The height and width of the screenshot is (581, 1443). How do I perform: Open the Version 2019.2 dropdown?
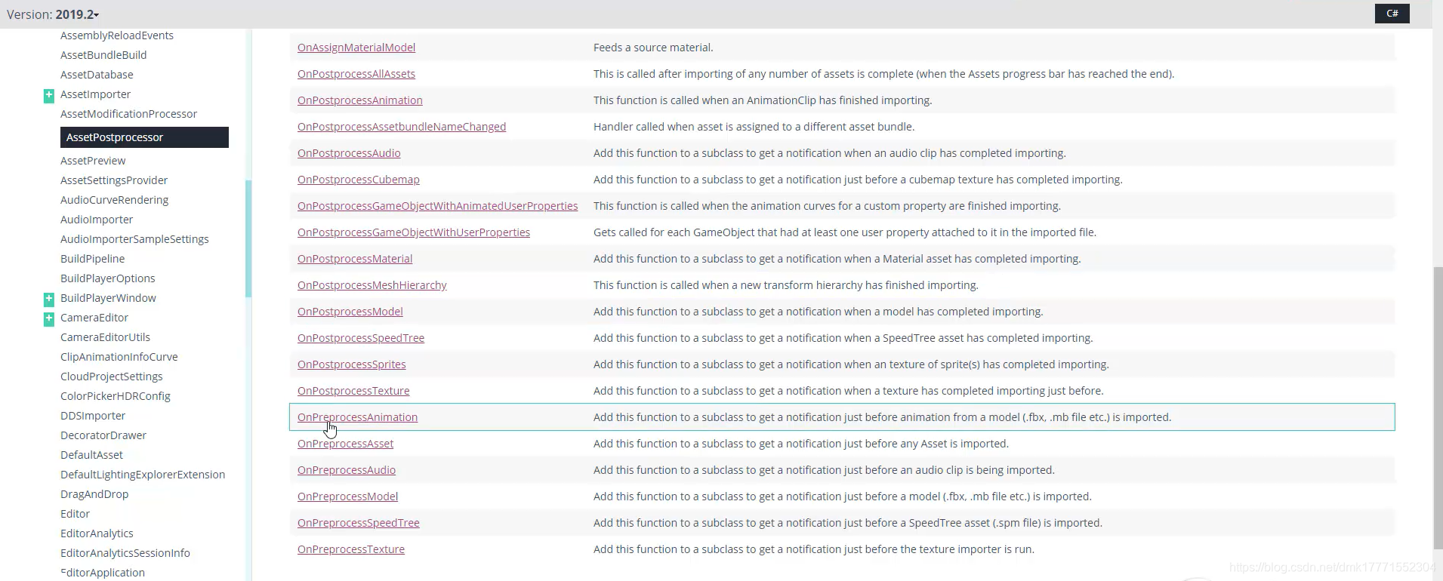coord(53,14)
